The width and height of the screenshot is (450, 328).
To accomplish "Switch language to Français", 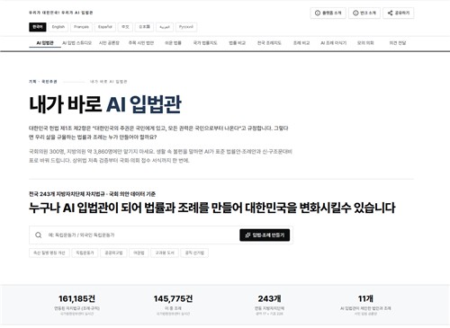I will [81, 27].
